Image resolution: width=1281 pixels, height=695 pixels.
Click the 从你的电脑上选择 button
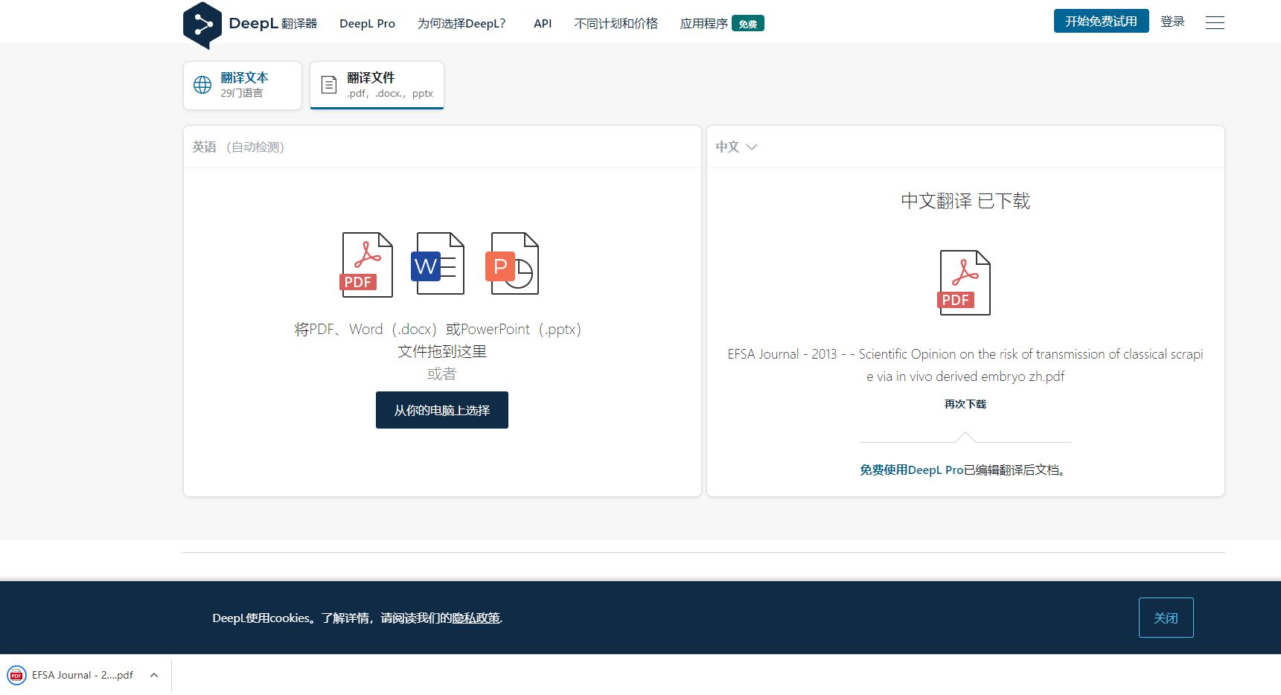click(x=442, y=410)
